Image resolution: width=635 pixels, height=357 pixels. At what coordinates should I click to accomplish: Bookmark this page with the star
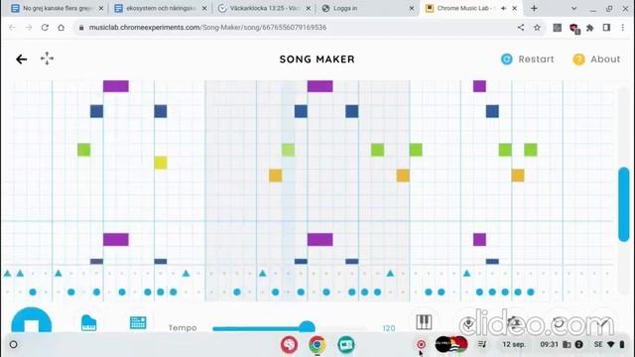[x=537, y=28]
